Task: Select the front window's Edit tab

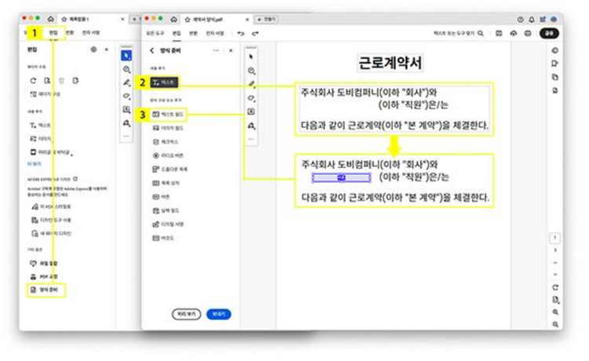Action: coord(177,34)
